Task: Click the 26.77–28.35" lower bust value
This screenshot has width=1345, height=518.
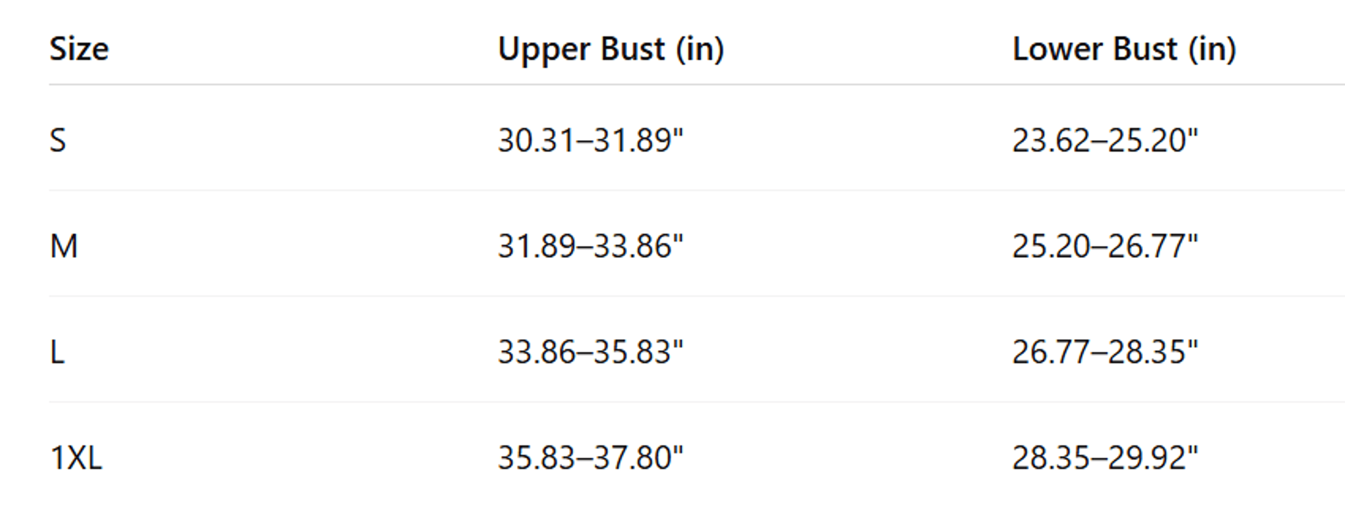Action: tap(1105, 352)
